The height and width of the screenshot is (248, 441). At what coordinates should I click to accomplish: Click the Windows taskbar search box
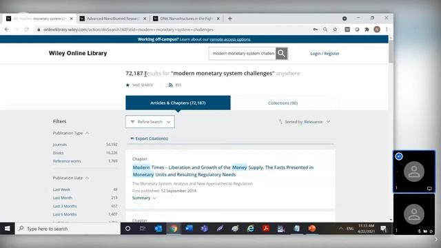(x=68, y=229)
